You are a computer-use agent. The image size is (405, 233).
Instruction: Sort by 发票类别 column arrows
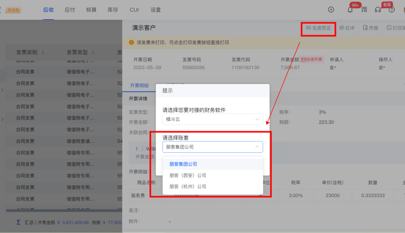point(43,53)
